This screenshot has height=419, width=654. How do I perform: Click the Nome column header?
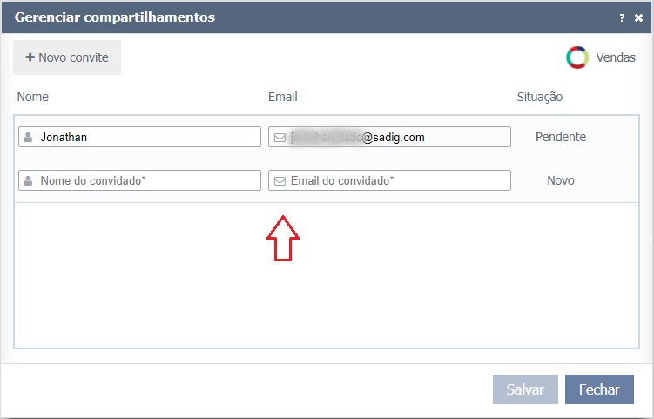33,97
